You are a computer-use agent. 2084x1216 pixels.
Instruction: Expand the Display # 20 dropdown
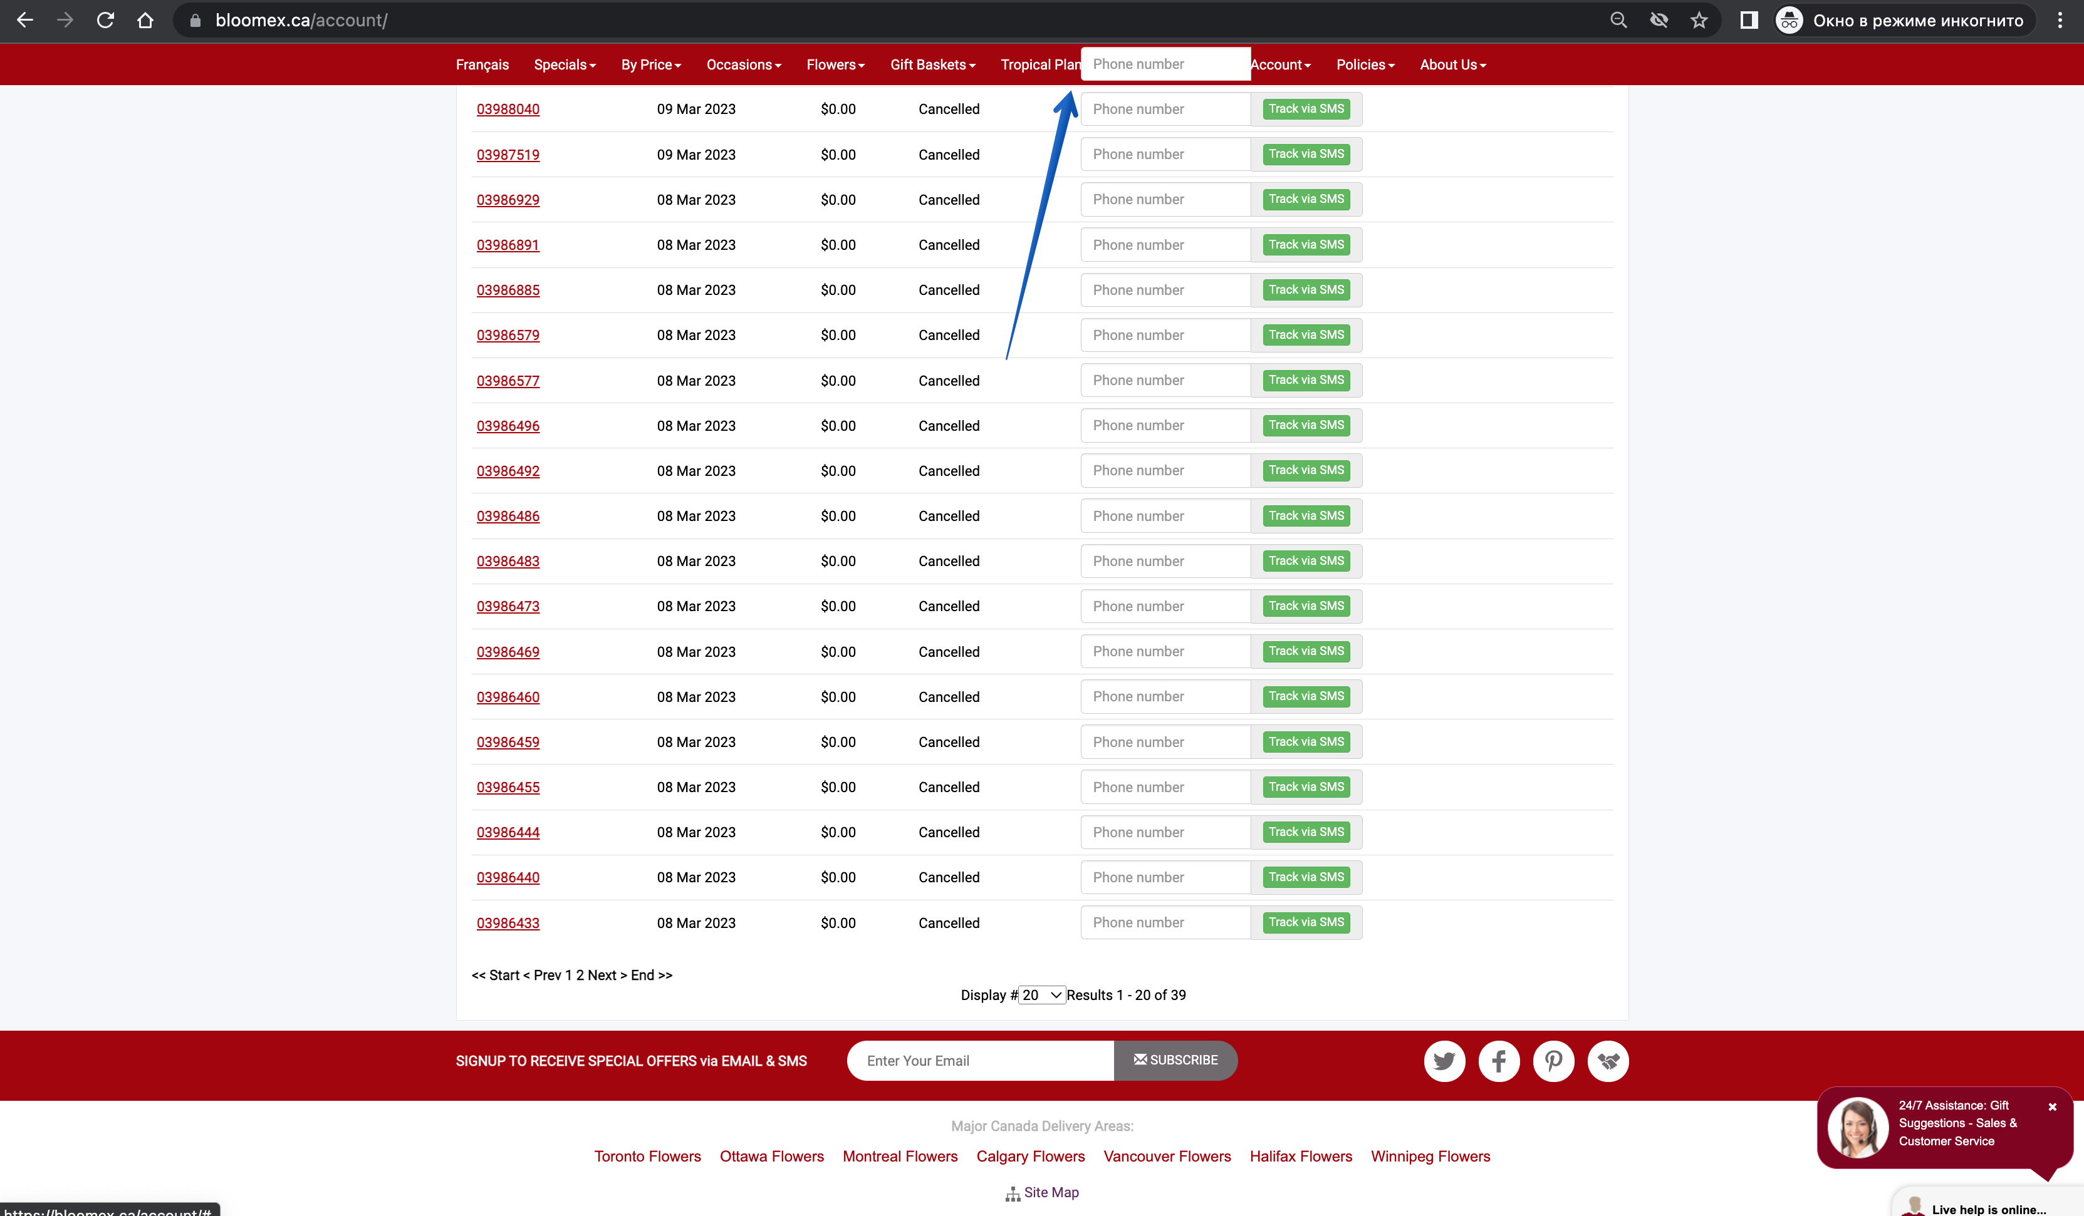1041,996
